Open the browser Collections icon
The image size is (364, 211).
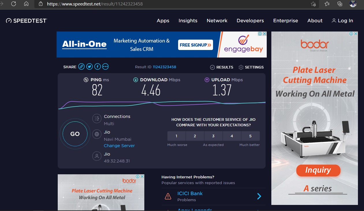click(340, 4)
